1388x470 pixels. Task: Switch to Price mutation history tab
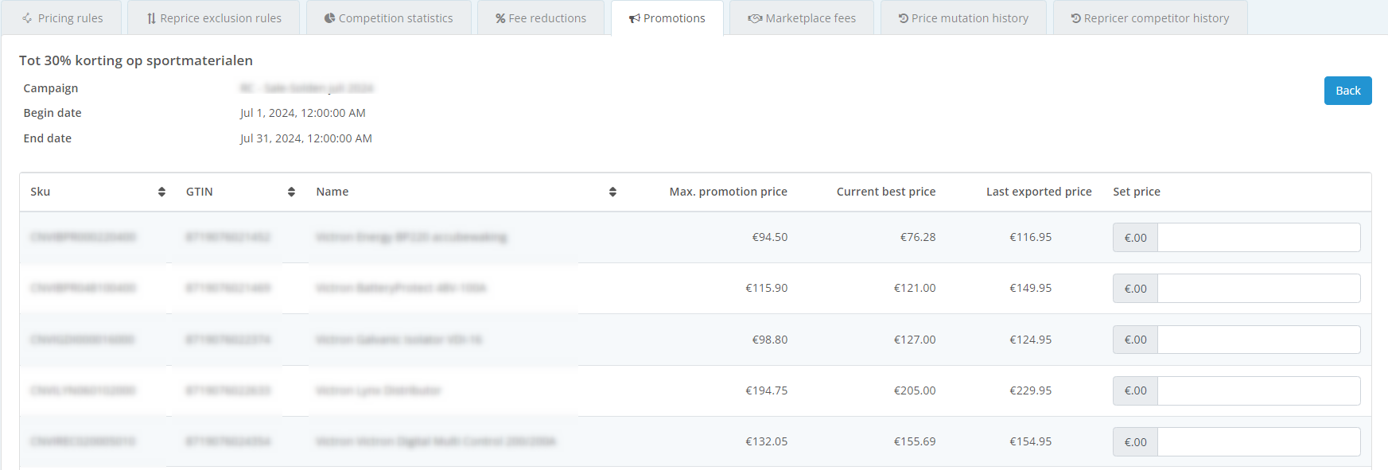point(963,18)
